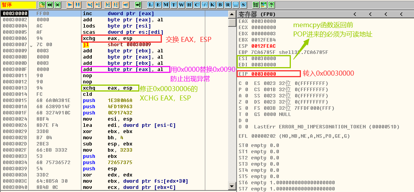The image size is (414, 192).
Task: Click the Step over toolbar icon
Action: tap(98, 5)
